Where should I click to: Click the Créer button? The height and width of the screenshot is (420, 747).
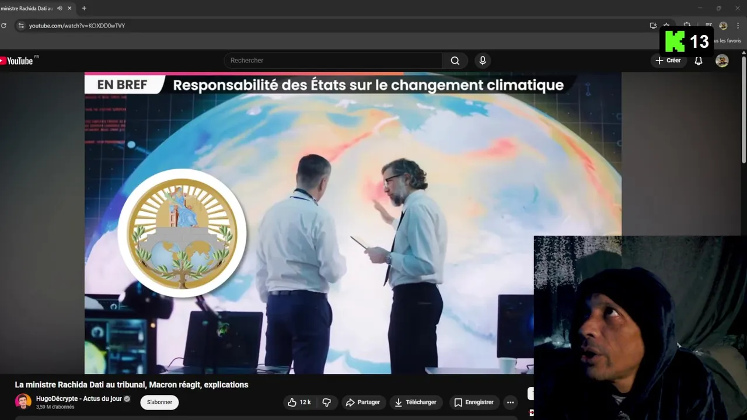[668, 61]
